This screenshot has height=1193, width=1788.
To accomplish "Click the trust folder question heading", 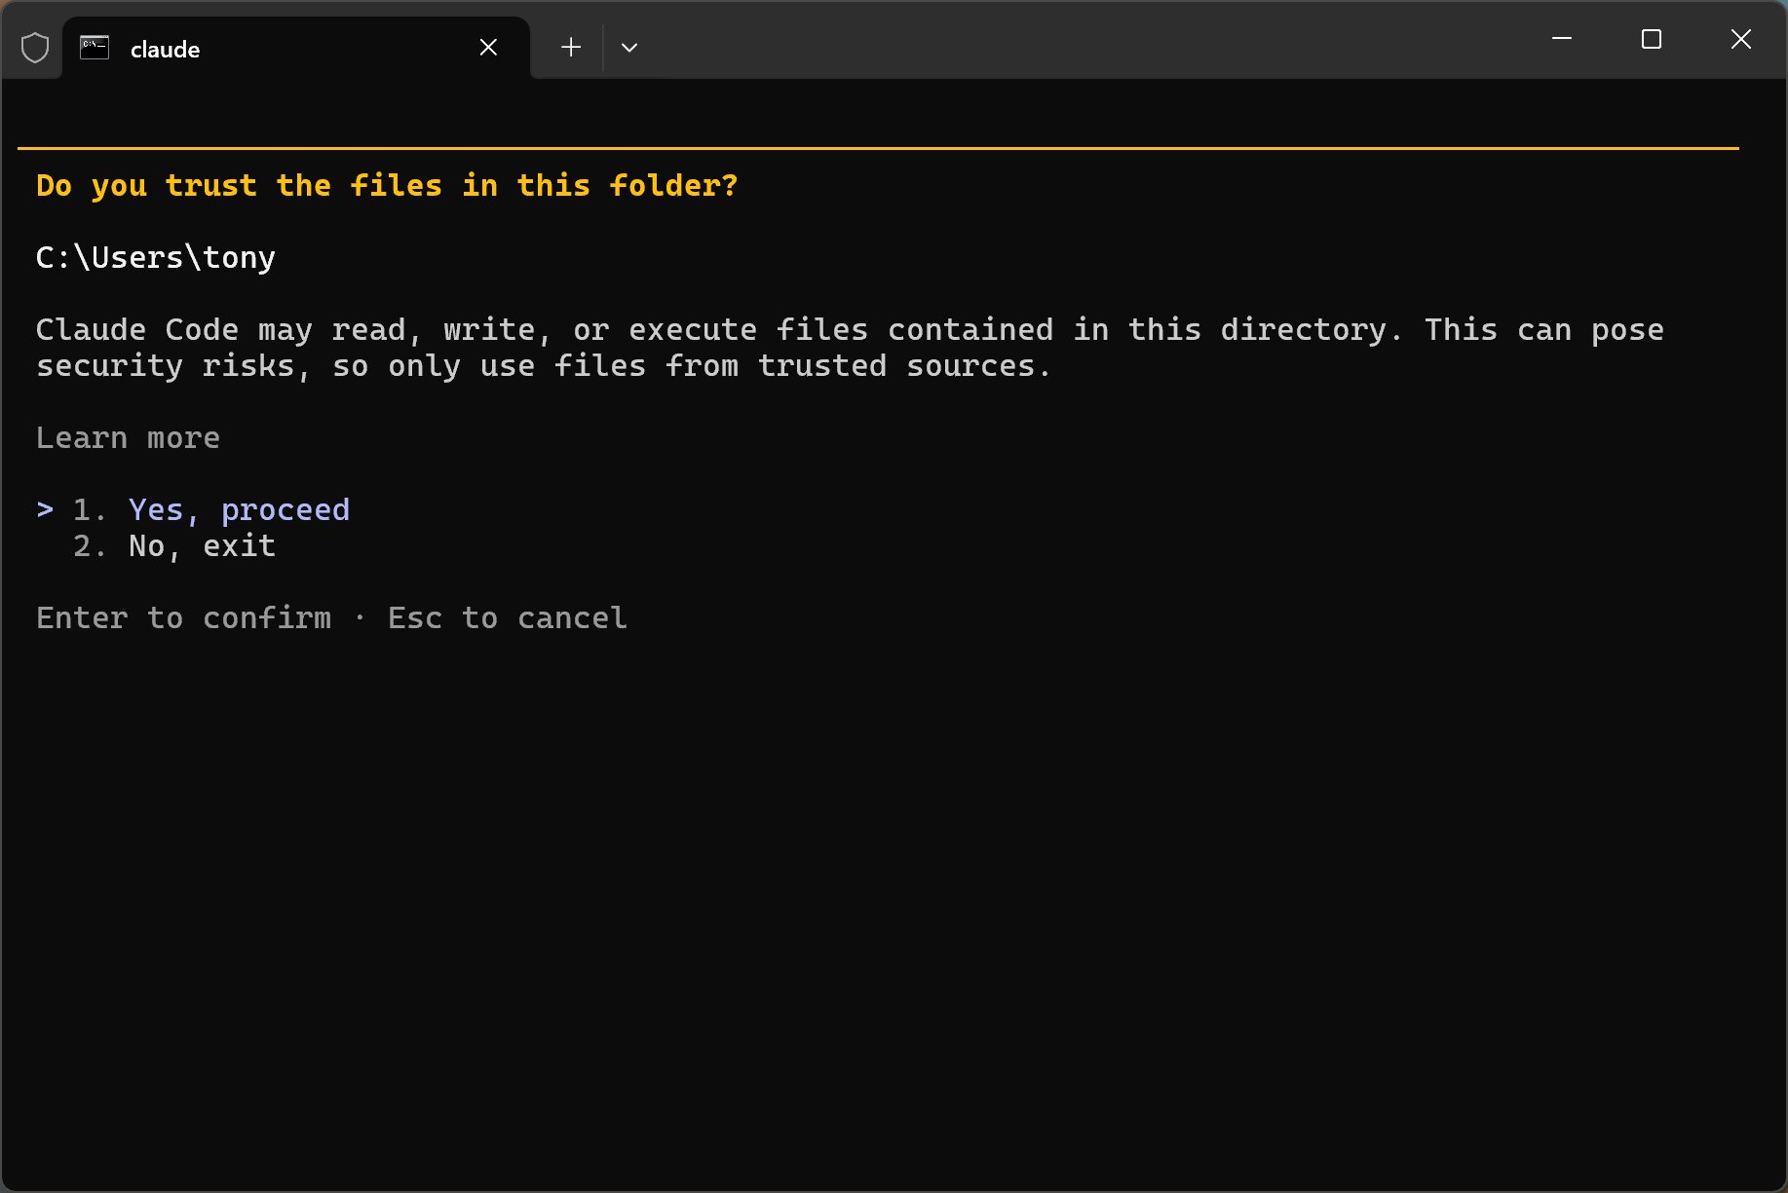I will tap(387, 186).
